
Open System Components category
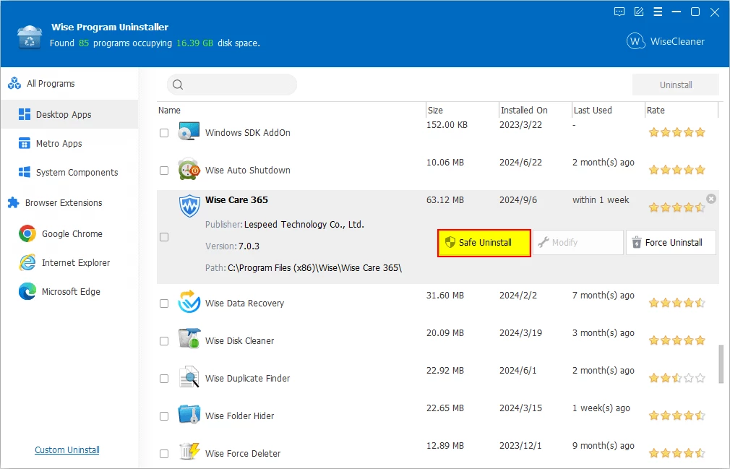77,173
